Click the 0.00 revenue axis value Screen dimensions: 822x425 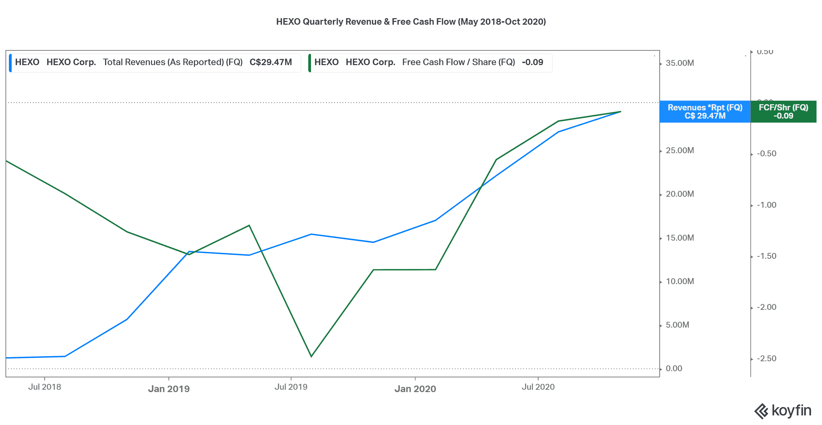674,368
